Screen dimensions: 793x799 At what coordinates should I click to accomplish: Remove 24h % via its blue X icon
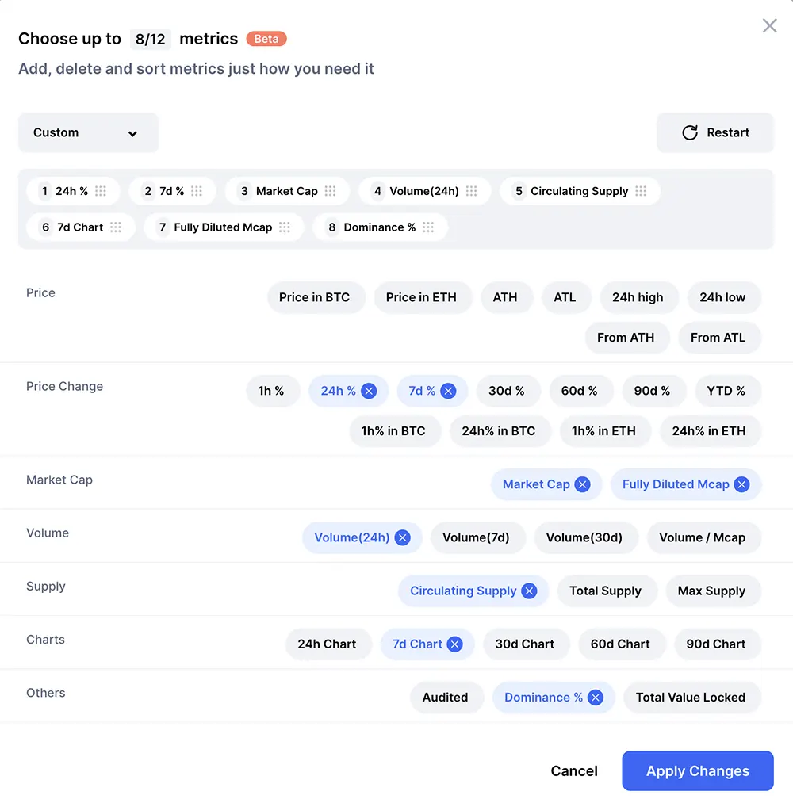pyautogui.click(x=369, y=391)
